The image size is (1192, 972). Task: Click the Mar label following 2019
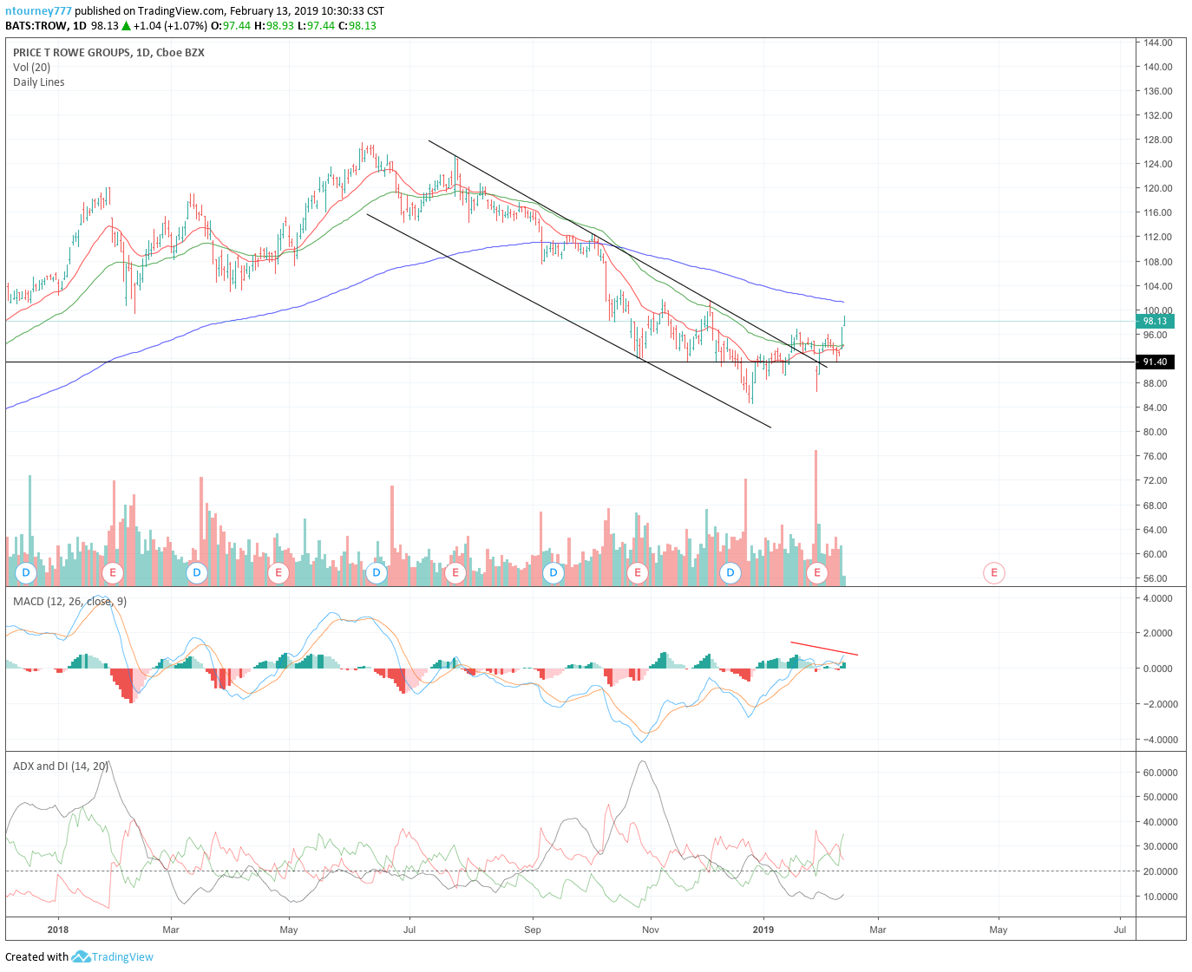878,930
